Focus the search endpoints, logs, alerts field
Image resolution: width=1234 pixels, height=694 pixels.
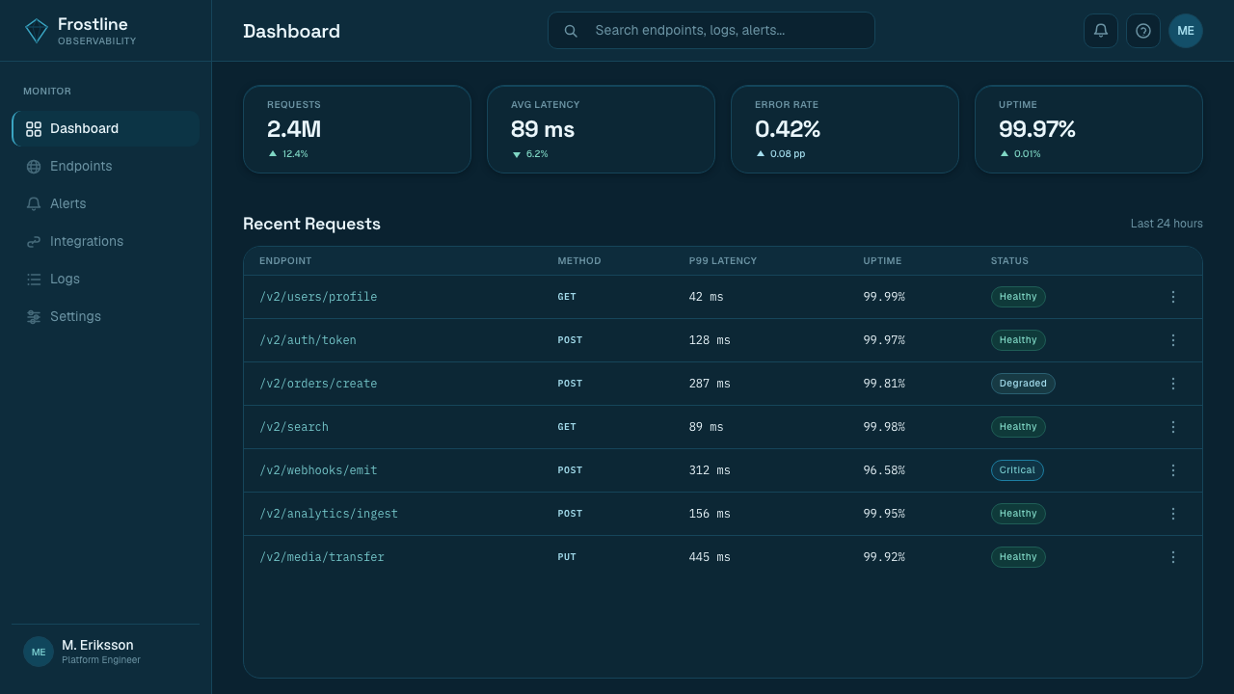[711, 31]
